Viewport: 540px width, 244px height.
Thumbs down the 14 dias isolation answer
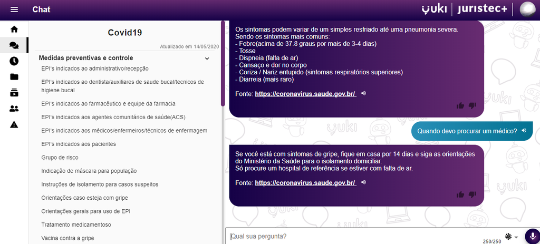point(472,195)
